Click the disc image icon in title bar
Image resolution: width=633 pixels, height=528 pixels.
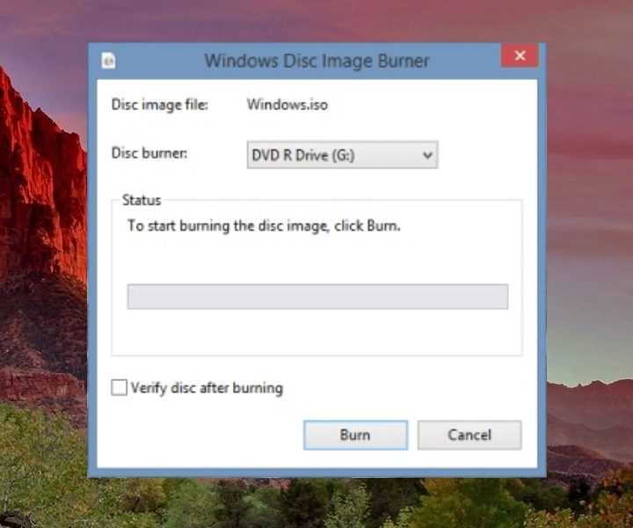108,61
